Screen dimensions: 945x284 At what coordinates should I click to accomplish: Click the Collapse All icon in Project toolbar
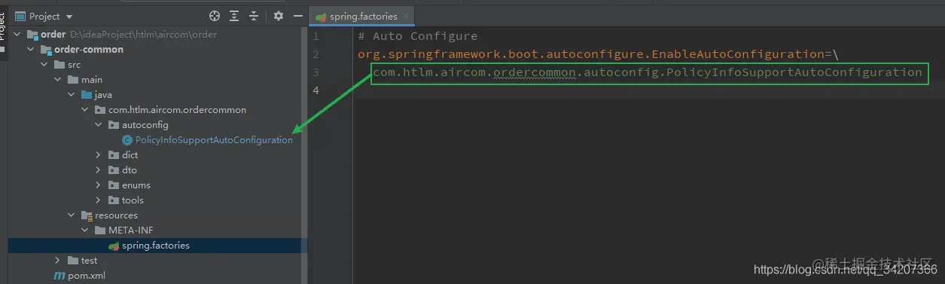tap(254, 16)
